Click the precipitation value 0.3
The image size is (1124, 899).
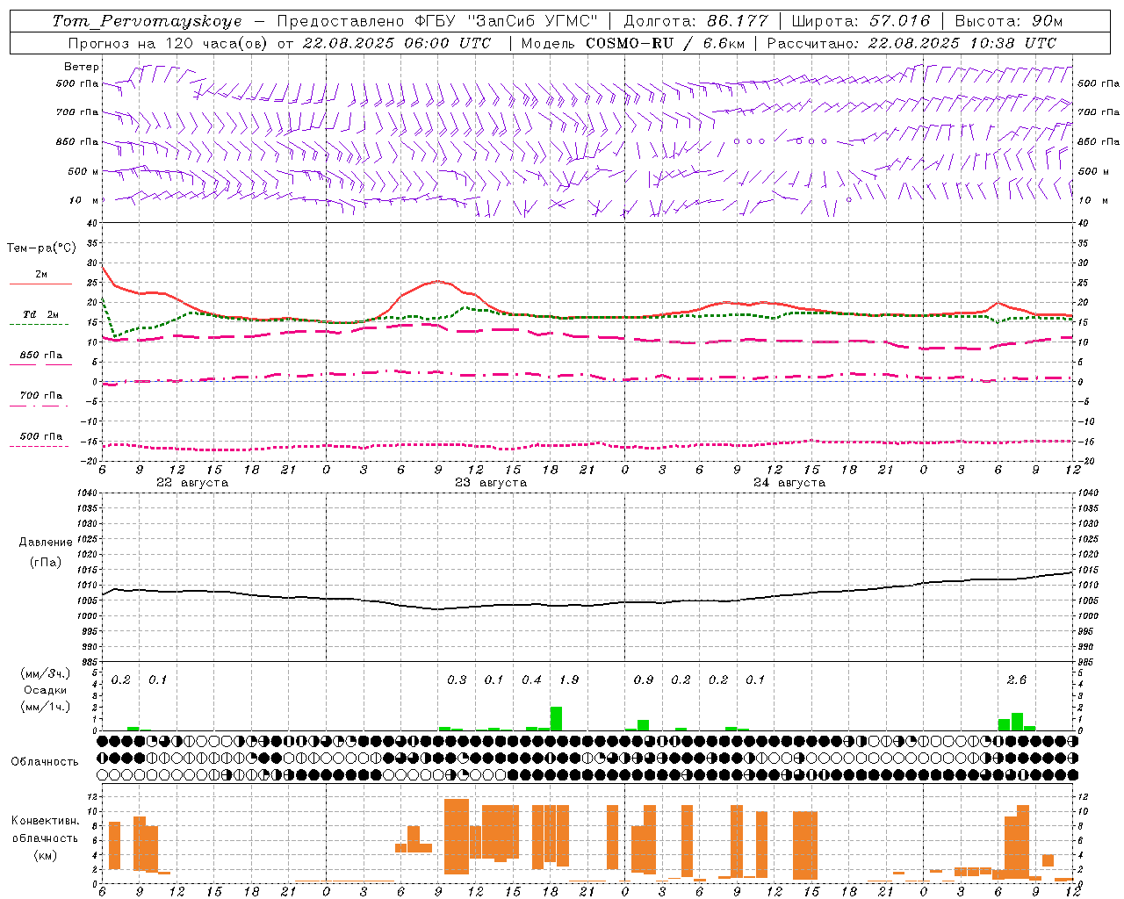457,680
